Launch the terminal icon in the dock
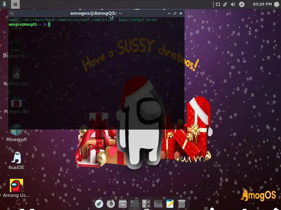This screenshot has width=281, height=210. [x=134, y=204]
